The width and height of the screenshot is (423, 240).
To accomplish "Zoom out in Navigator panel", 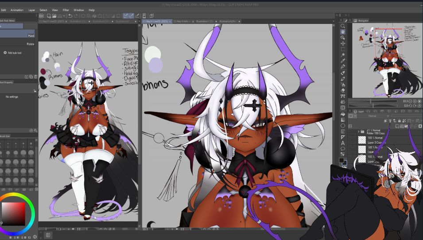I will [x=410, y=101].
